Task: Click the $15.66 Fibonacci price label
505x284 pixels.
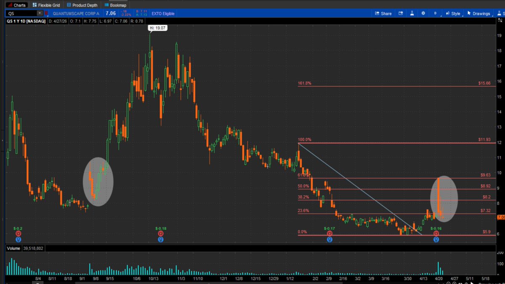Action: (x=484, y=83)
